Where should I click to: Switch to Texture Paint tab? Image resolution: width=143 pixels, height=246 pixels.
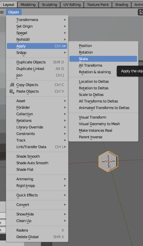[98, 5]
